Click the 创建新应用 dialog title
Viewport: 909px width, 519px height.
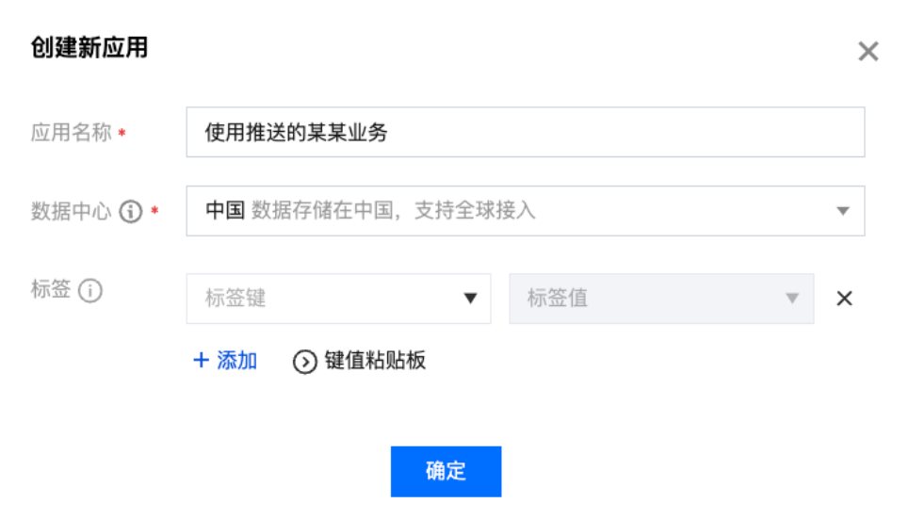click(x=89, y=47)
